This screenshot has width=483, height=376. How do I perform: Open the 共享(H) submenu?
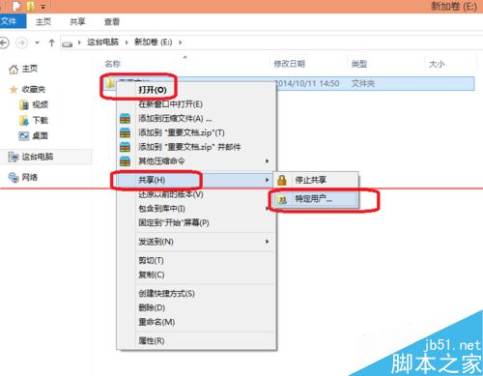(196, 180)
